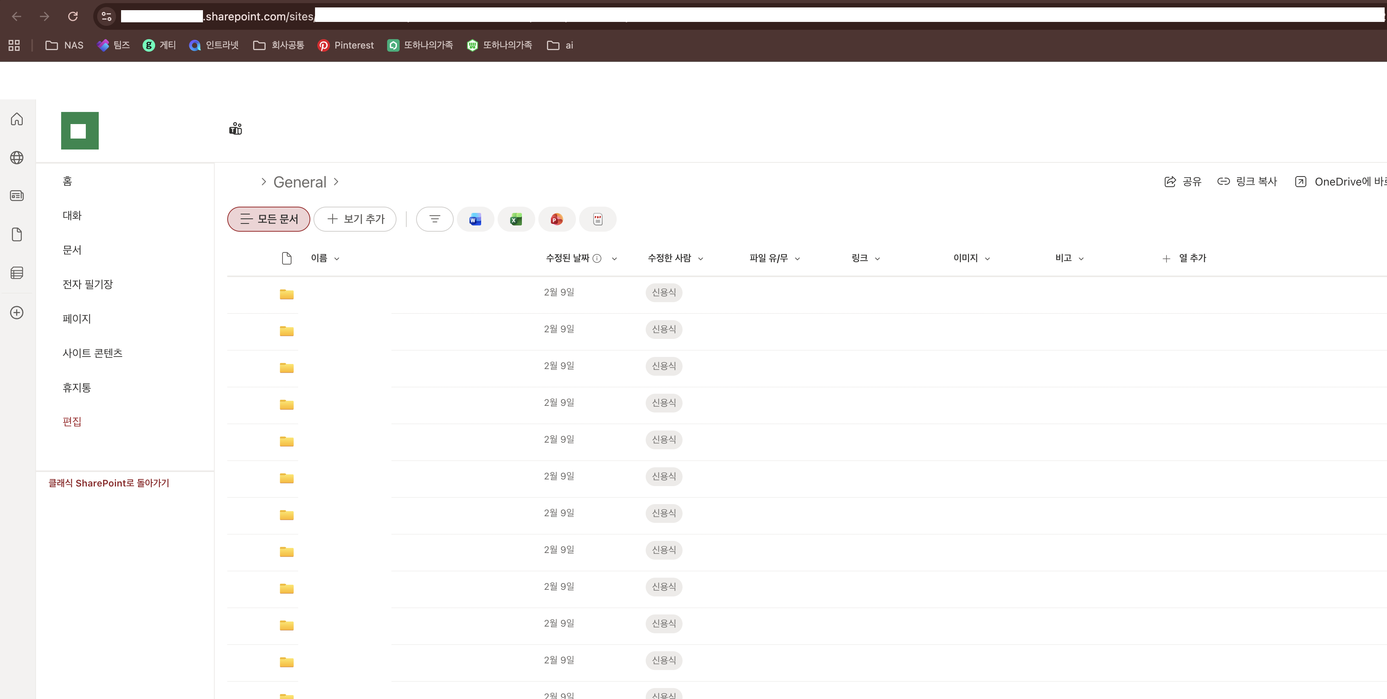This screenshot has width=1387, height=699.
Task: Open the filter lines button
Action: [x=435, y=219]
